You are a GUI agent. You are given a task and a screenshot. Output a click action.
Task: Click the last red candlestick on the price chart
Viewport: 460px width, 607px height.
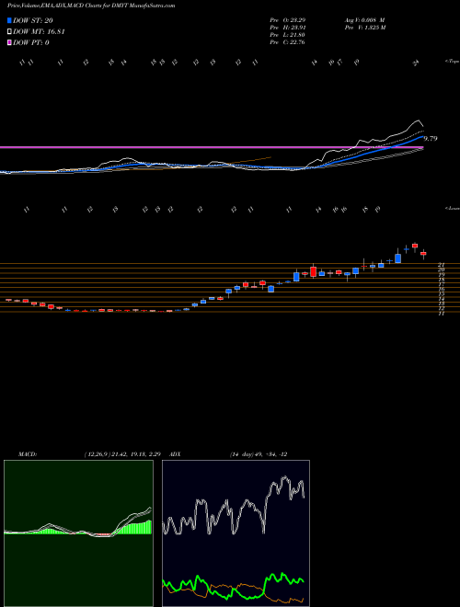coord(423,254)
